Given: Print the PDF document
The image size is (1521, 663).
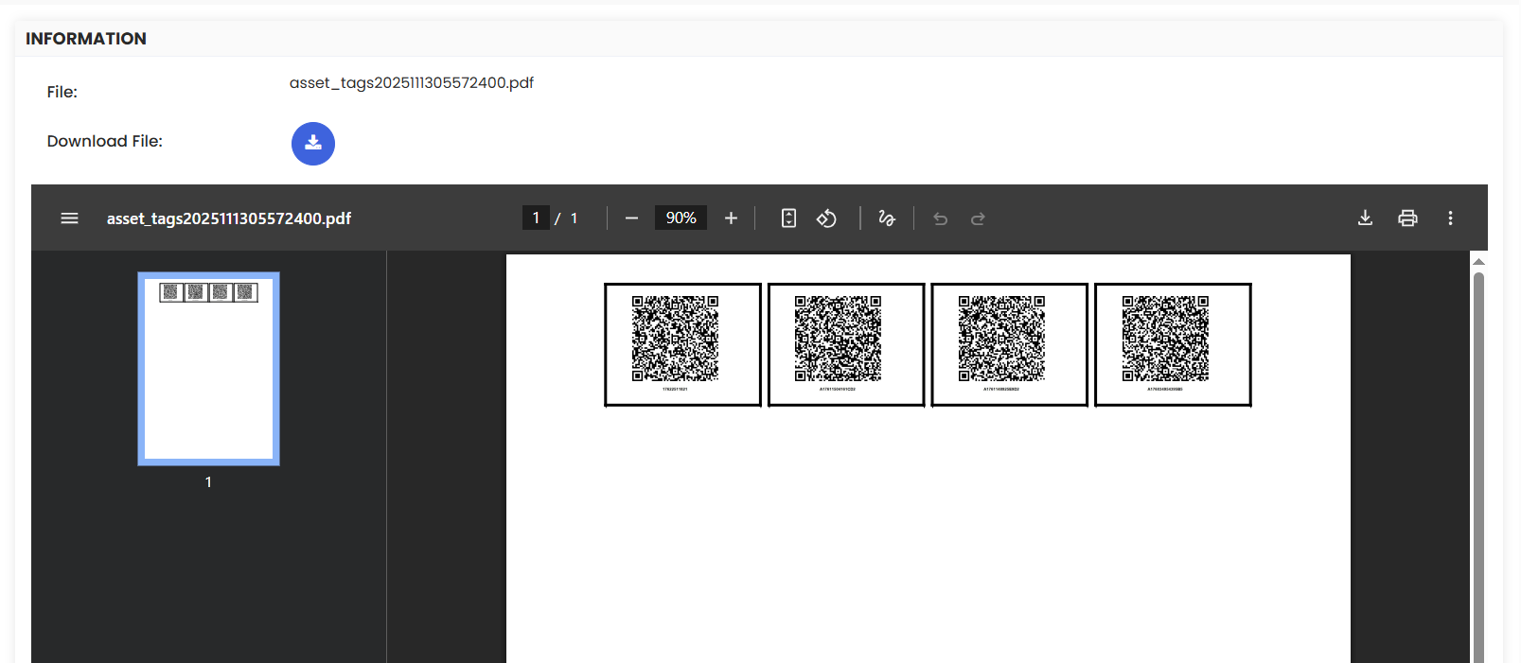Looking at the screenshot, I should pyautogui.click(x=1407, y=218).
